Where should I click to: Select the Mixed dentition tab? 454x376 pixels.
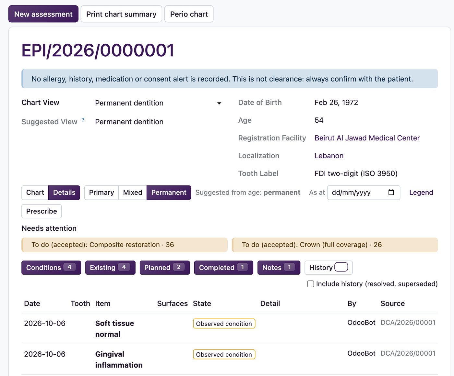[133, 193]
